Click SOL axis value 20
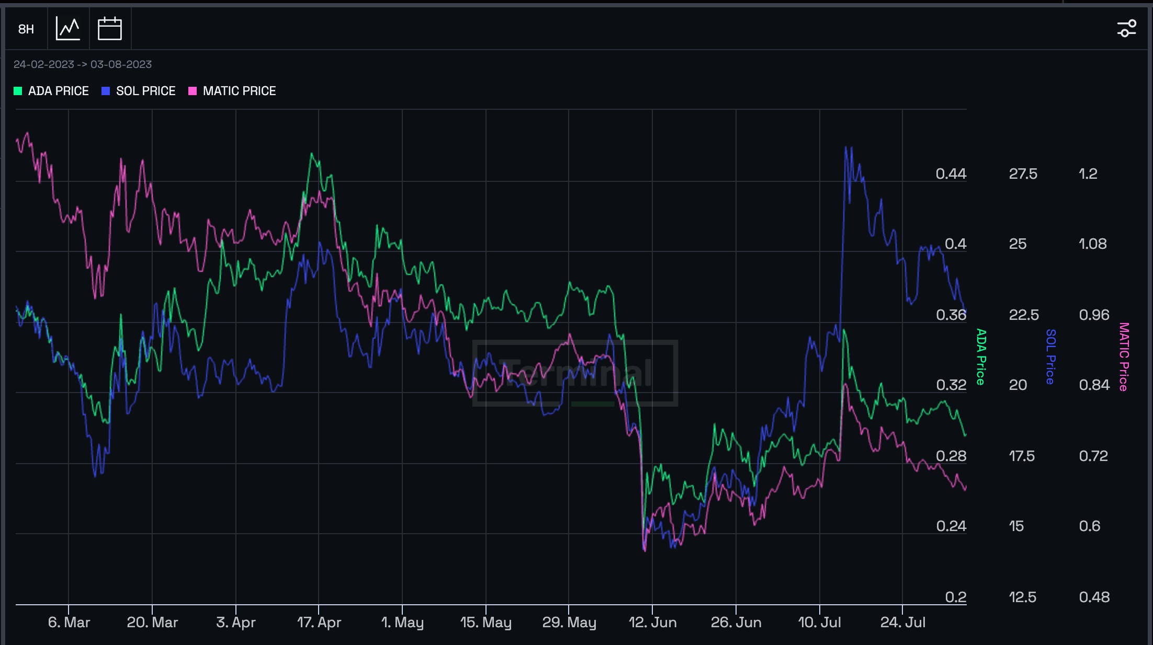 (1018, 385)
